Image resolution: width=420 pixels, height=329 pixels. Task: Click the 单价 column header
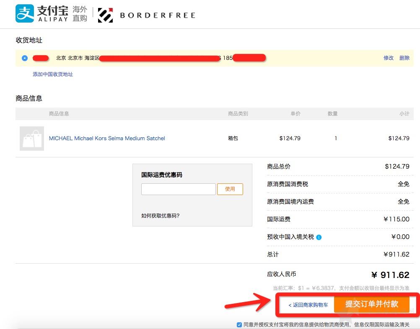coord(296,114)
